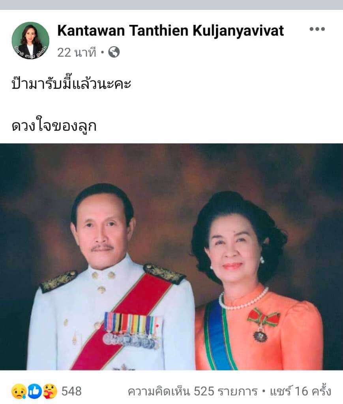Open Kantawan Tanthien Kuljanyavivat profile name
This screenshot has height=404, width=343.
coord(171,31)
